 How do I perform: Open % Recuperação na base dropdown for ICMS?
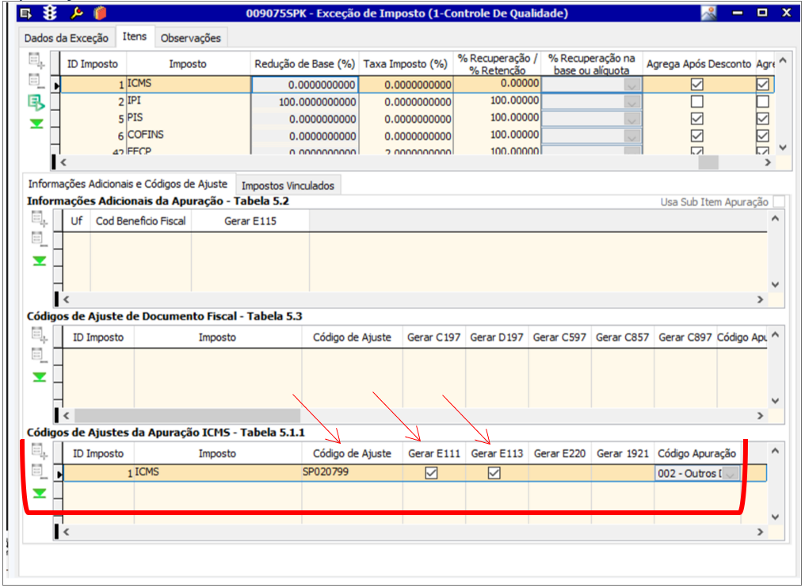click(x=631, y=85)
